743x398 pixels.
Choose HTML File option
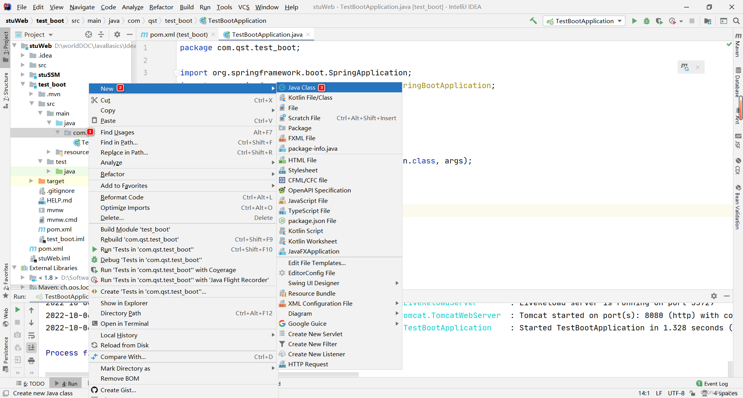tap(339, 160)
